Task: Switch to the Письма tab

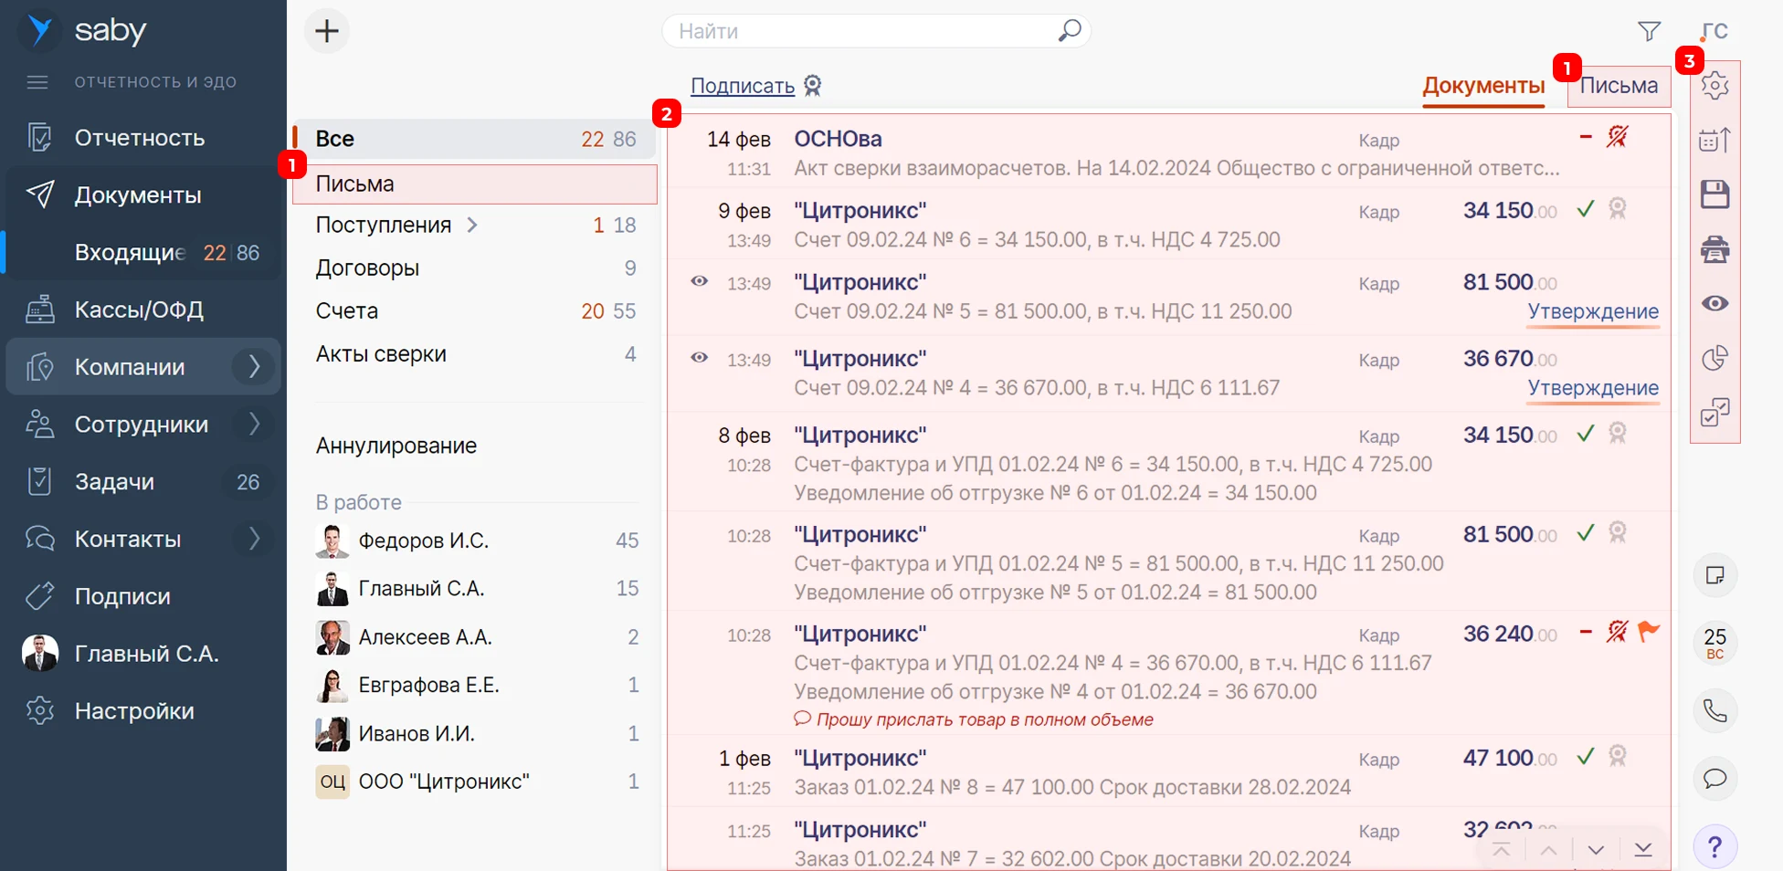Action: tap(1619, 86)
